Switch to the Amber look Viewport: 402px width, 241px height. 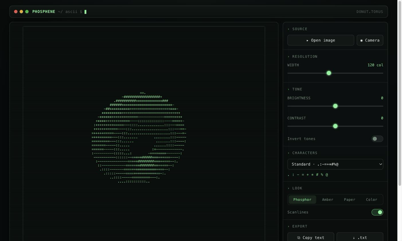[x=328, y=200]
